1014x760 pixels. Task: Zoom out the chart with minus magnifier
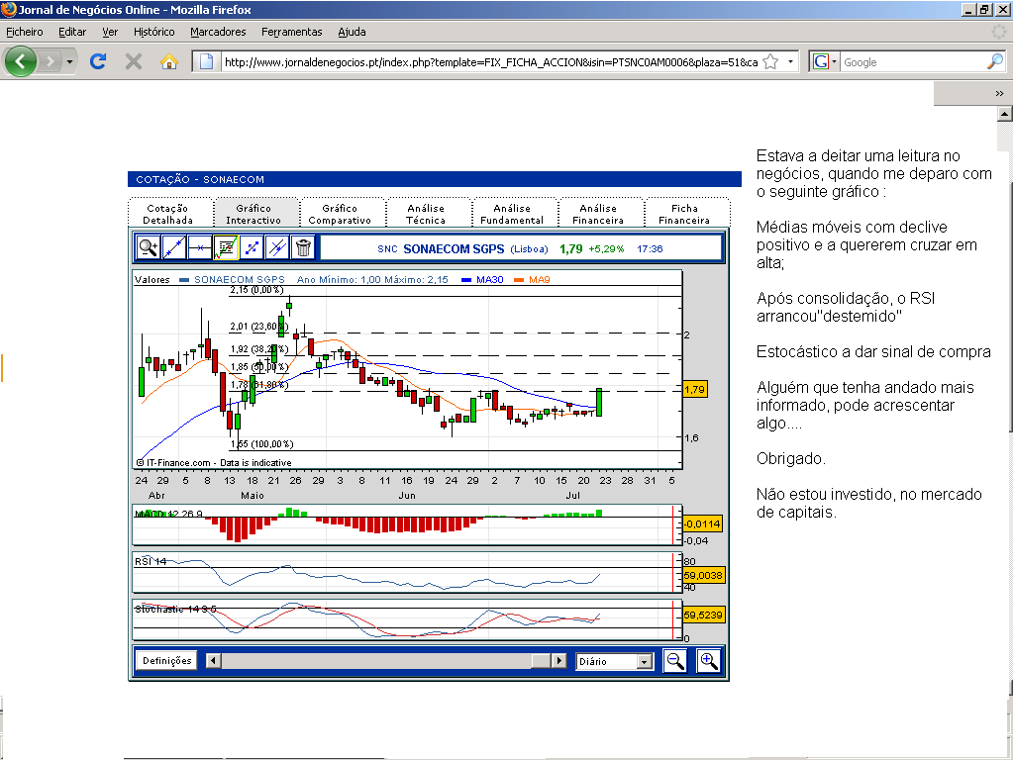click(675, 661)
